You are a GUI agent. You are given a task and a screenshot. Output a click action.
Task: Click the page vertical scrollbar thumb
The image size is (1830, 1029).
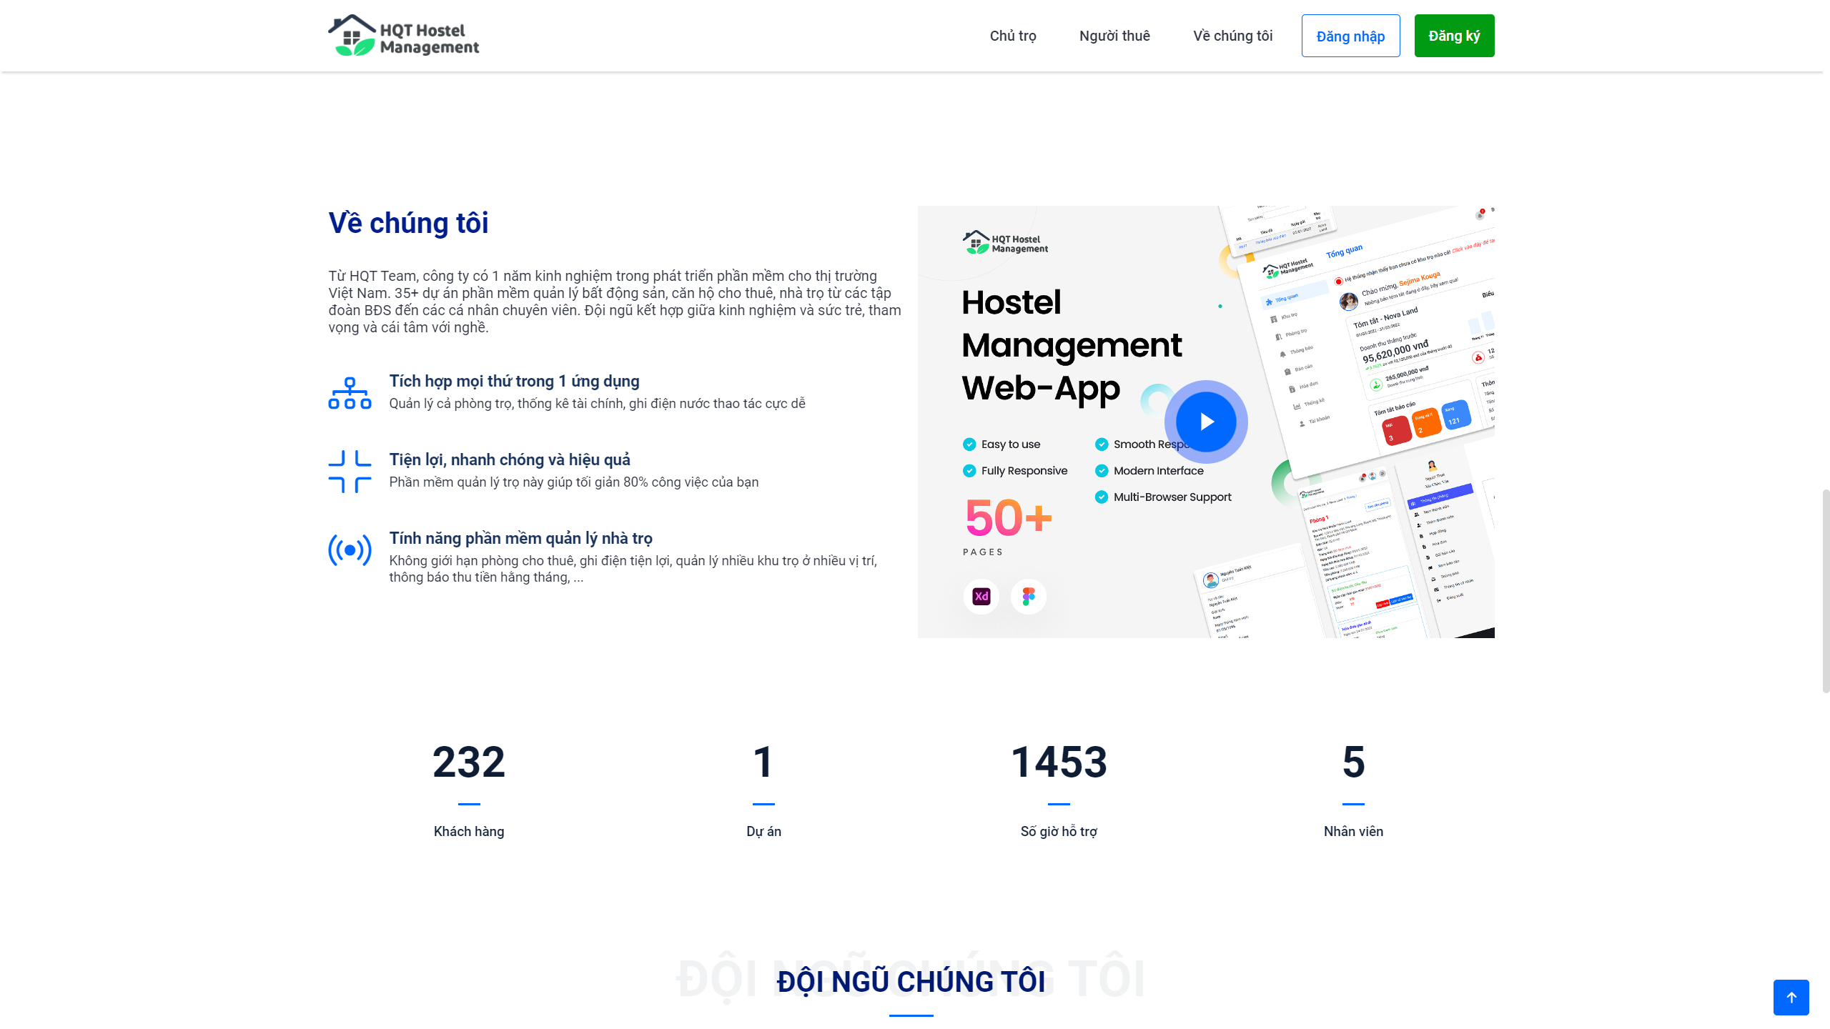(x=1825, y=590)
